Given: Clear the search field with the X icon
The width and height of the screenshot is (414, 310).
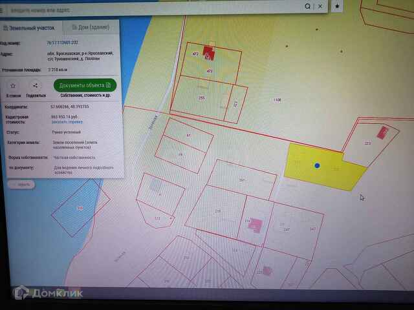Looking at the screenshot, I should click(320, 6).
